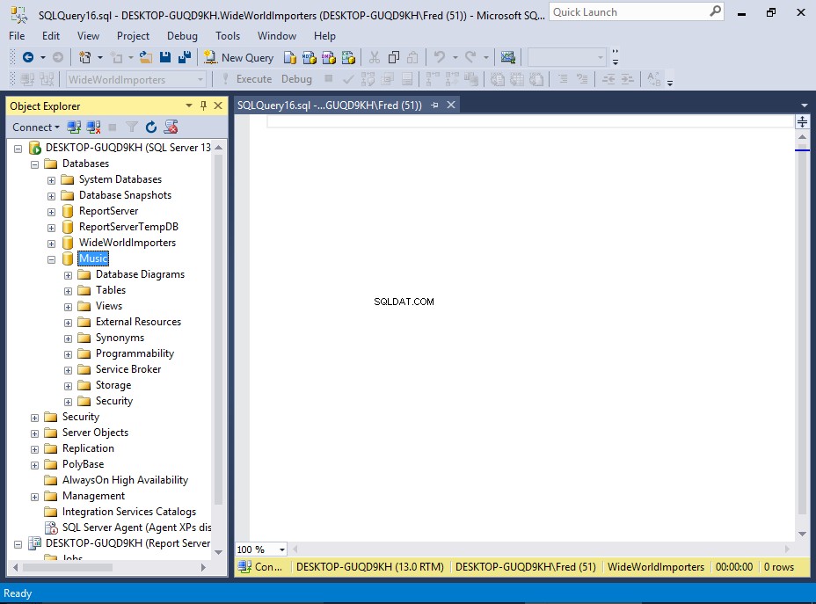Open the File menu
816x604 pixels.
coord(17,36)
